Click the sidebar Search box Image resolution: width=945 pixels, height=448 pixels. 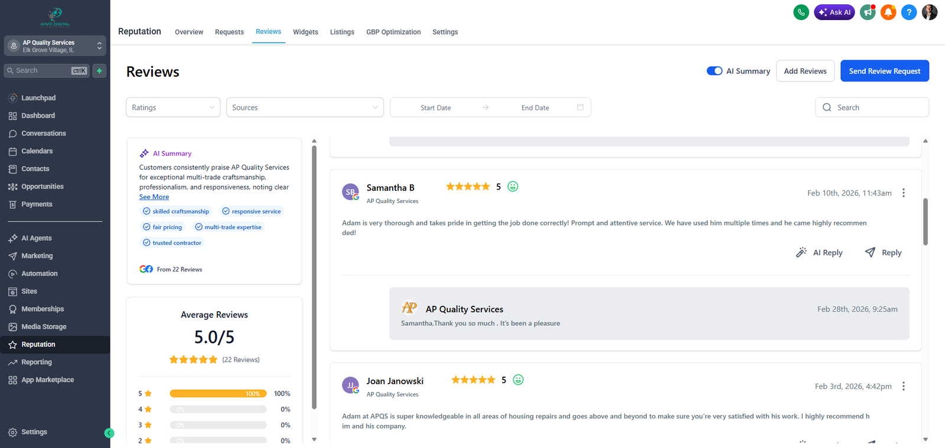[47, 70]
